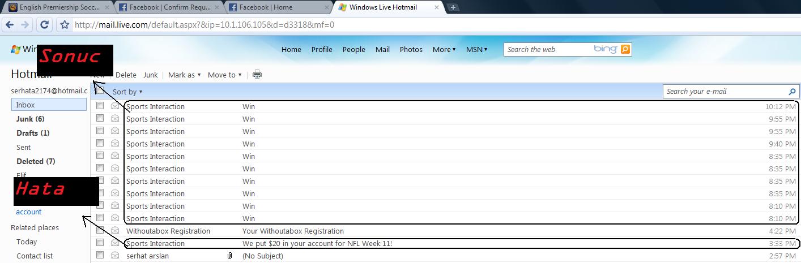
Task: Click the browser Back arrow
Action: [x=9, y=25]
